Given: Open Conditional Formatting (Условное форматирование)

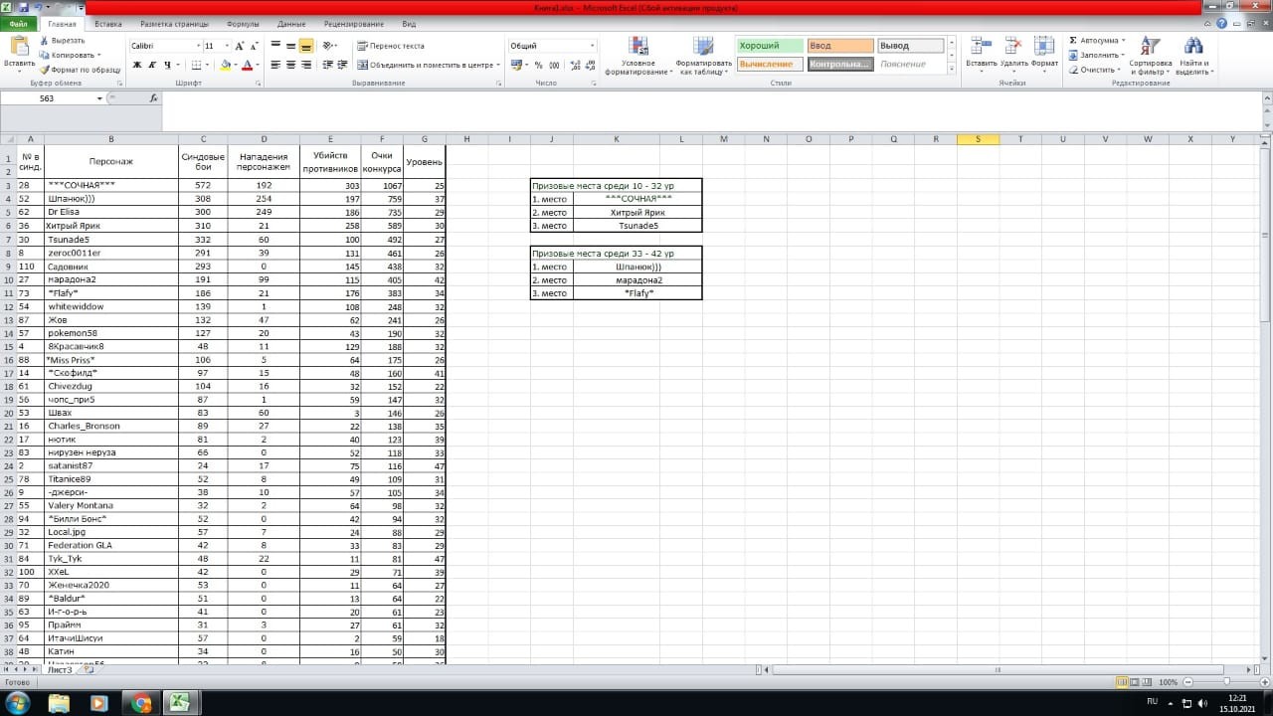Looking at the screenshot, I should coord(639,55).
